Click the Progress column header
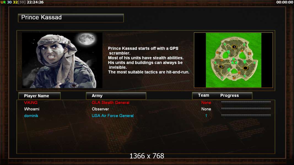Screen dimensions: 294x165 230,95
